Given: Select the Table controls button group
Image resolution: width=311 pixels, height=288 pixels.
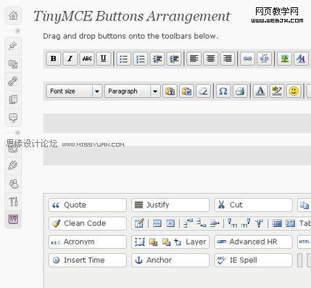Looking at the screenshot, I should [221, 223].
